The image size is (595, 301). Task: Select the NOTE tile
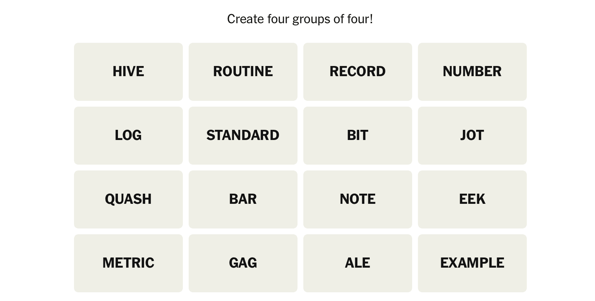(x=357, y=199)
